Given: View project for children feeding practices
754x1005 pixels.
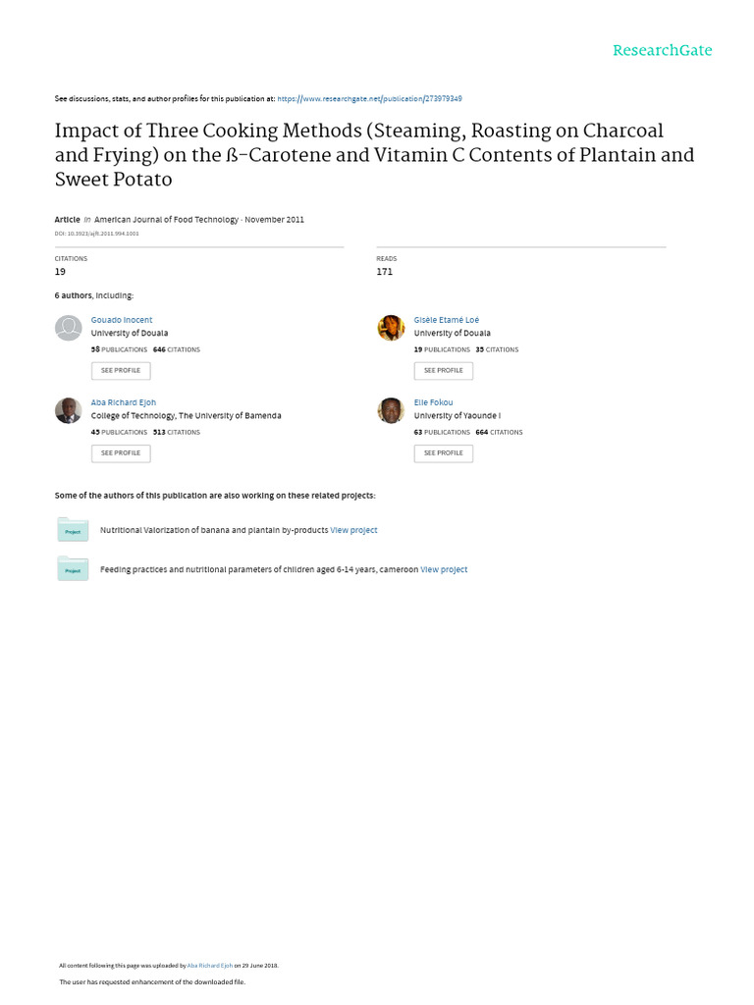Looking at the screenshot, I should click(x=444, y=569).
